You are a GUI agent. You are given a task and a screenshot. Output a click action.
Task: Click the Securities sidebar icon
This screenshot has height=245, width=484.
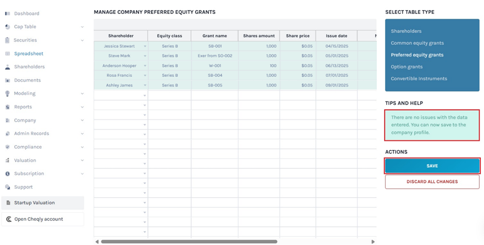(7, 40)
